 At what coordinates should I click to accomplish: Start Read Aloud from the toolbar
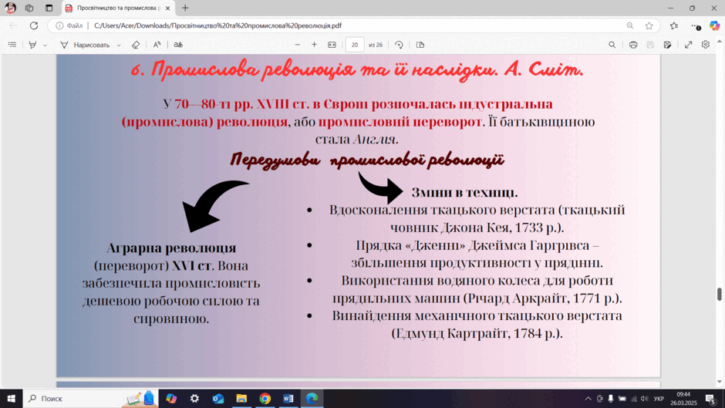(157, 45)
